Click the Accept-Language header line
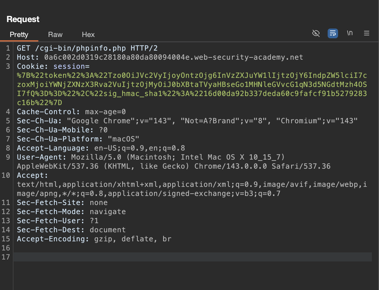The image size is (379, 290). pos(101,148)
